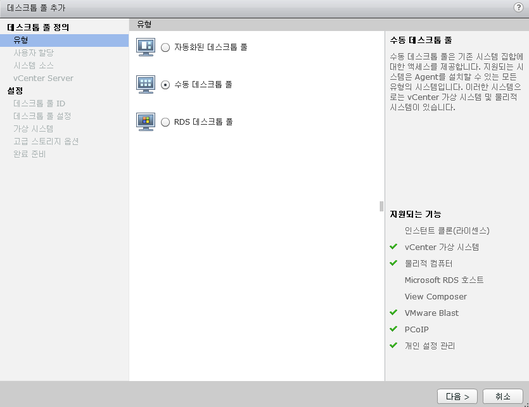Open the 데스크톱 풀 설정 step
The height and width of the screenshot is (407, 529).
[x=42, y=116]
